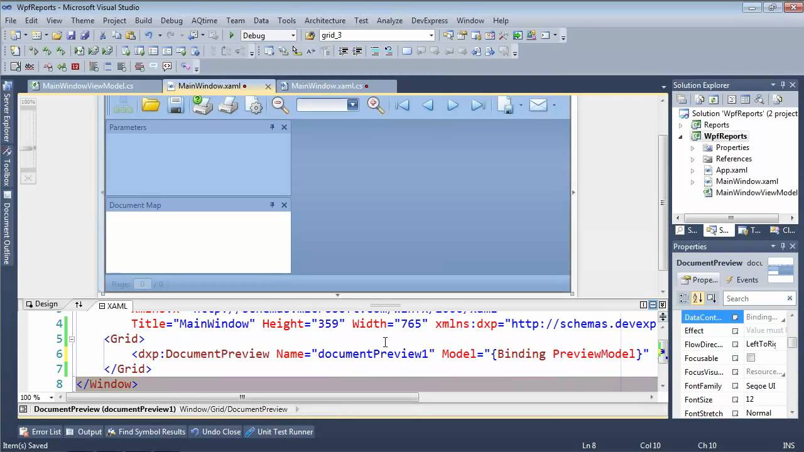804x452 pixels.
Task: Pin the Parameters panel in preview
Action: point(272,127)
